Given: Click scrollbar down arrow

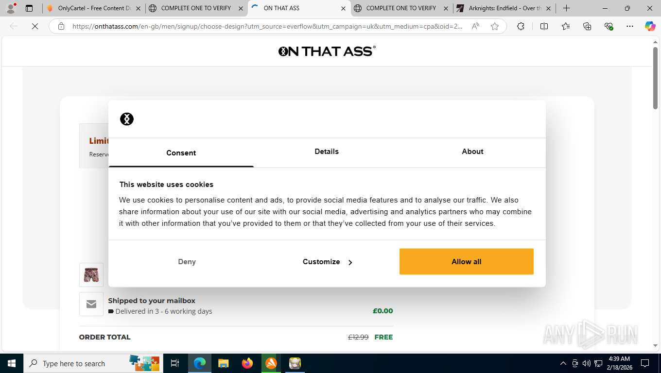Looking at the screenshot, I should pos(655,346).
